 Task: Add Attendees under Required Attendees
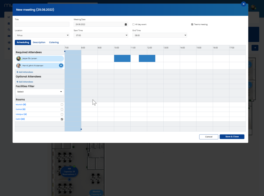[x=25, y=72]
